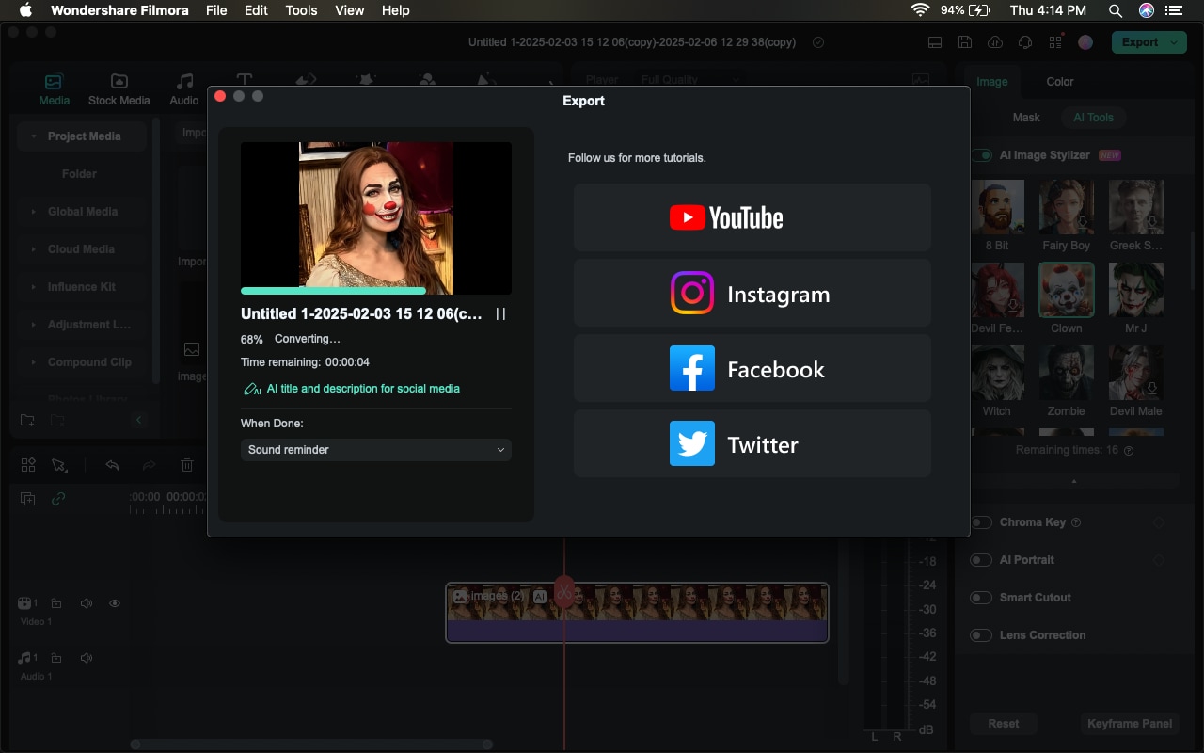This screenshot has height=753, width=1204.
Task: Open support headset icon
Action: coord(1025,42)
